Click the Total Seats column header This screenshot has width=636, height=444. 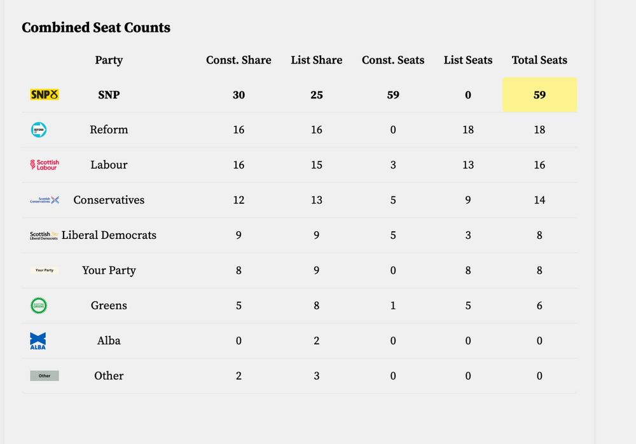click(x=539, y=60)
